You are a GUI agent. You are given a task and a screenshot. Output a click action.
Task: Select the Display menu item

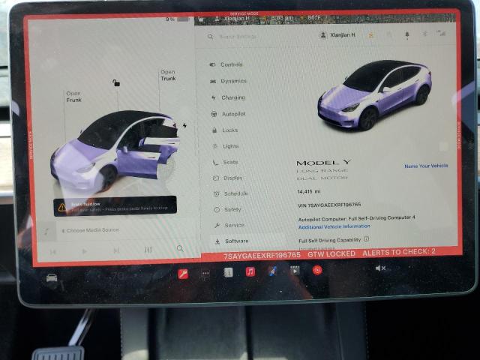click(x=228, y=178)
